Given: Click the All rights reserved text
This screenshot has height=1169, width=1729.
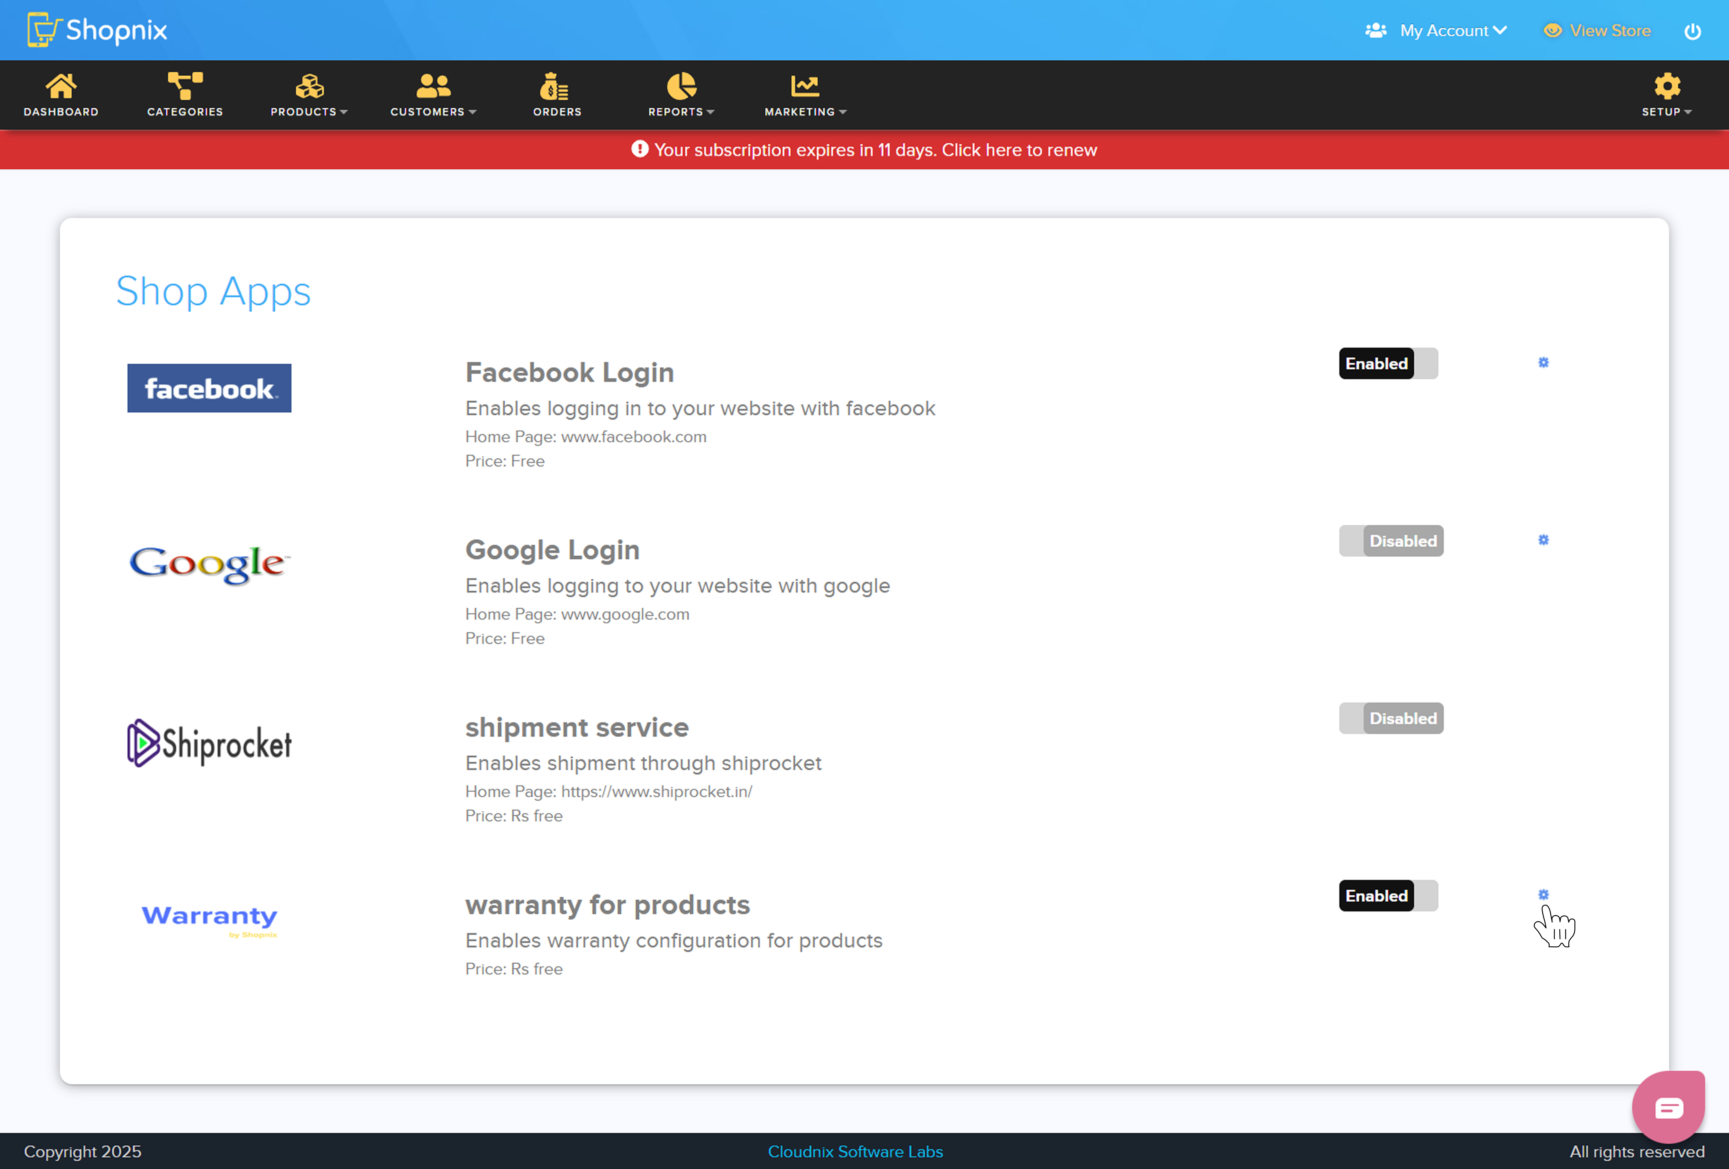Looking at the screenshot, I should pyautogui.click(x=1637, y=1151).
